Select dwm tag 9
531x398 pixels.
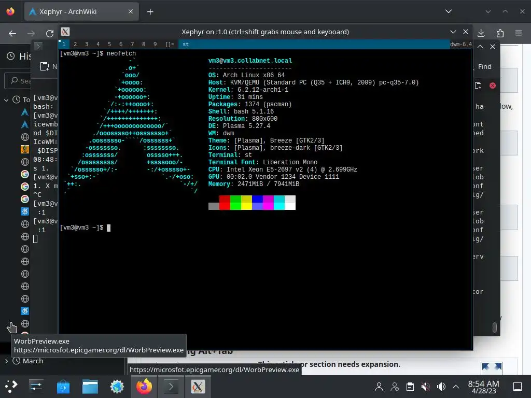point(155,44)
